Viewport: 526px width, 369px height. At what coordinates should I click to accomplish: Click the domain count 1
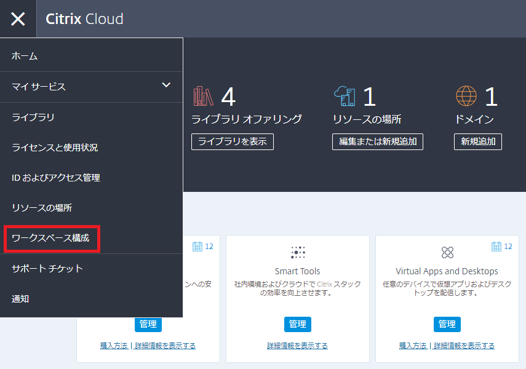point(492,97)
